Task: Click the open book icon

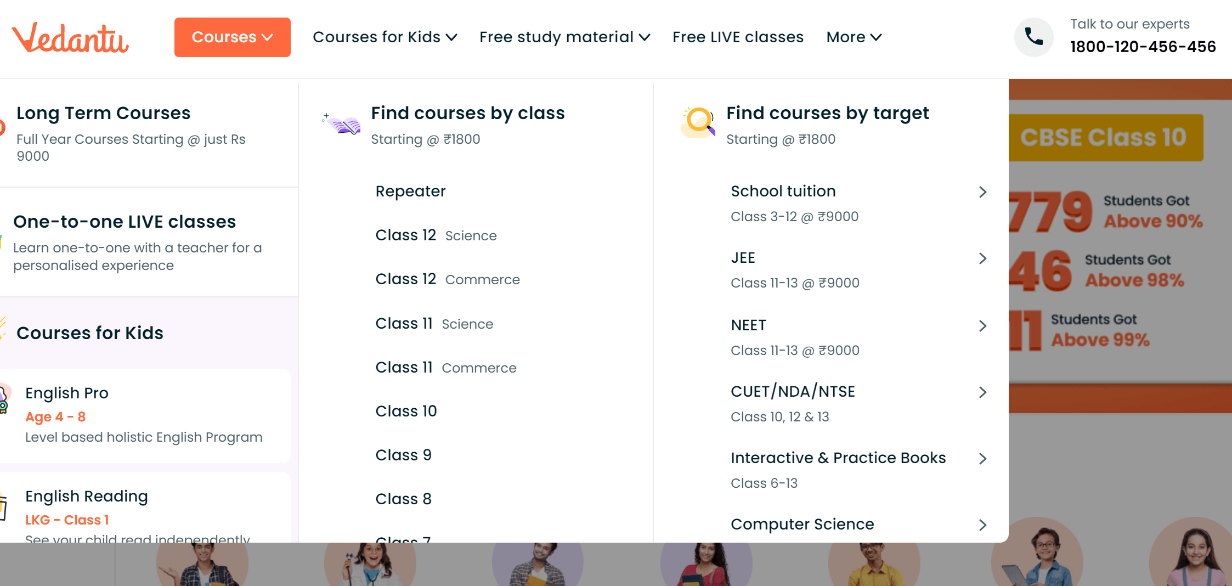Action: (343, 125)
